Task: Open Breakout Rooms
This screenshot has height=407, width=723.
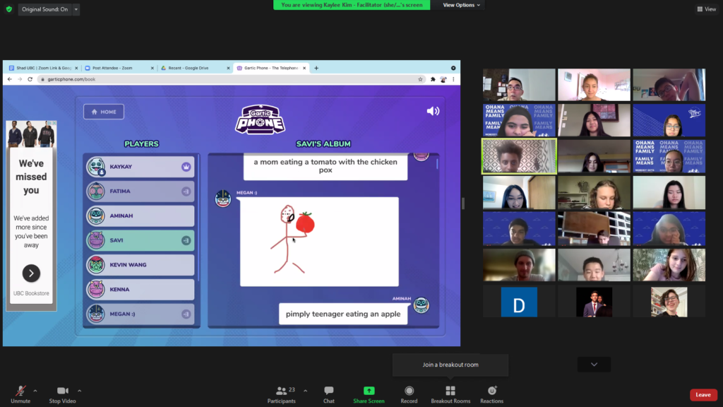Action: (450, 394)
